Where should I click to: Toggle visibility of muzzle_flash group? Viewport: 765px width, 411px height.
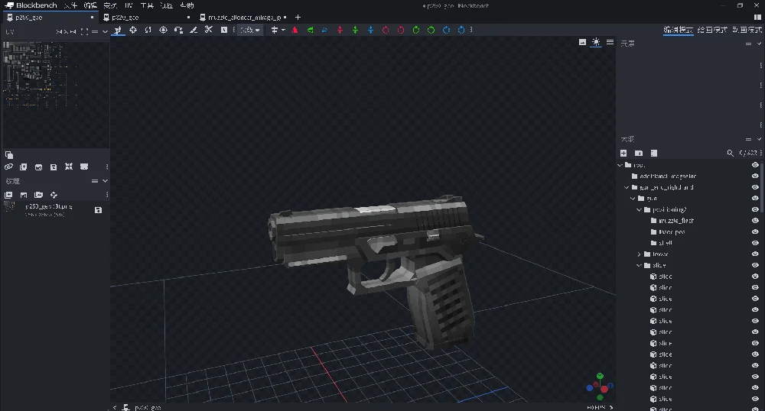(755, 221)
